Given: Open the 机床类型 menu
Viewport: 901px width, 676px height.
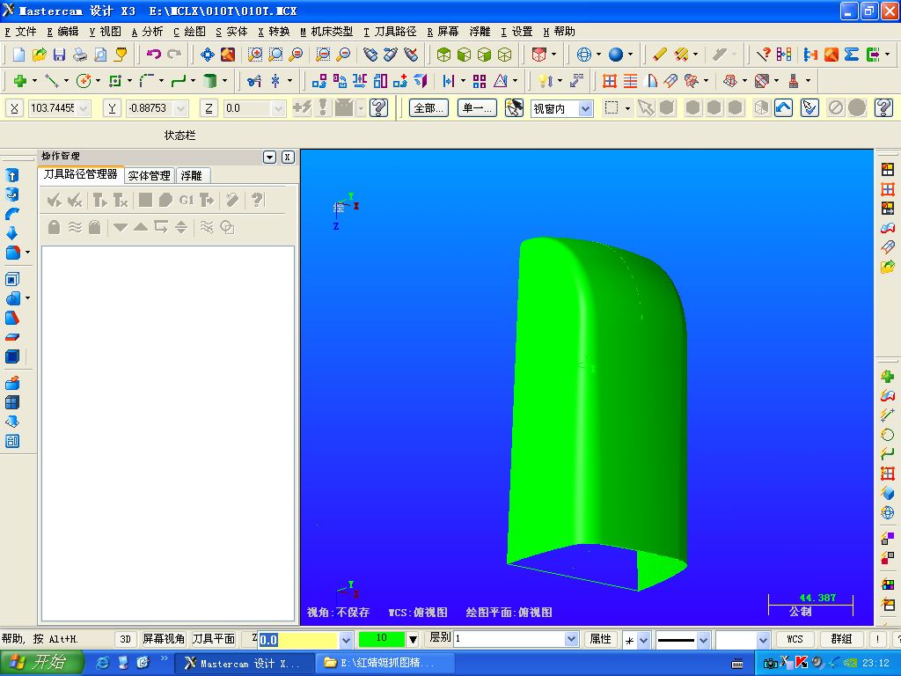Looking at the screenshot, I should (x=326, y=32).
